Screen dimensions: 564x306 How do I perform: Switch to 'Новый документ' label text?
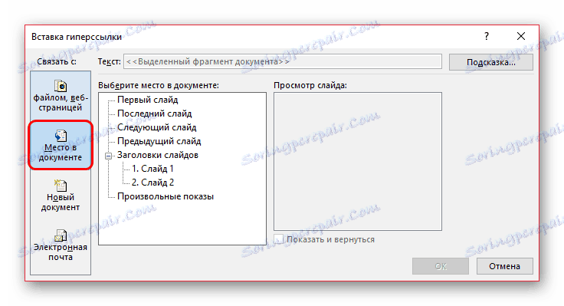[x=61, y=202]
